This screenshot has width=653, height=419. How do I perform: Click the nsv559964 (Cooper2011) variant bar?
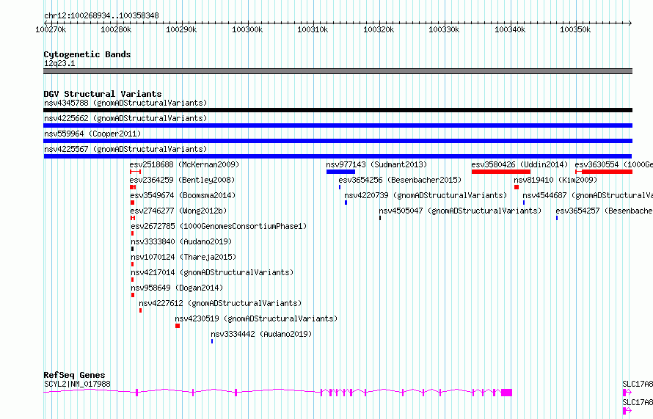click(338, 141)
